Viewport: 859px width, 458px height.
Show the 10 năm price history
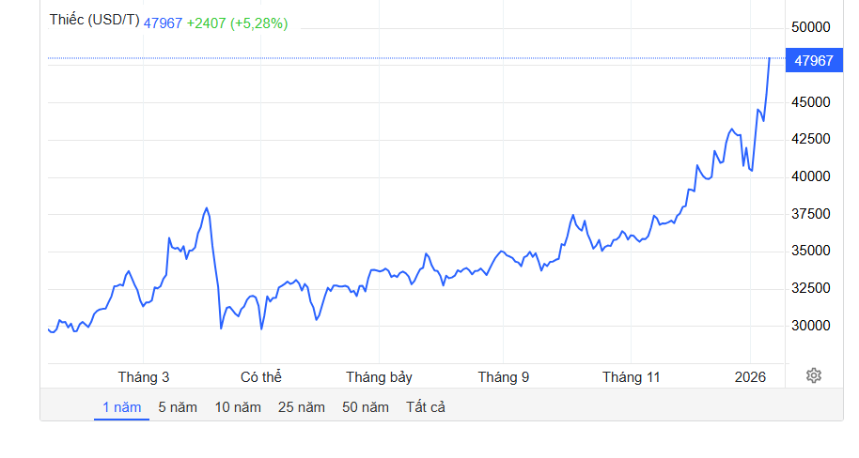(x=238, y=407)
